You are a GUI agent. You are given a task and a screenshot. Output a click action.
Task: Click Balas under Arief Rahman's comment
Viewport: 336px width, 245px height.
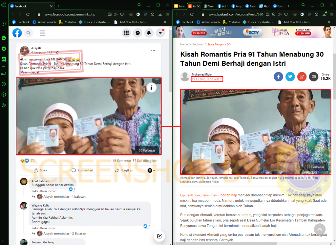pyautogui.click(x=44, y=191)
